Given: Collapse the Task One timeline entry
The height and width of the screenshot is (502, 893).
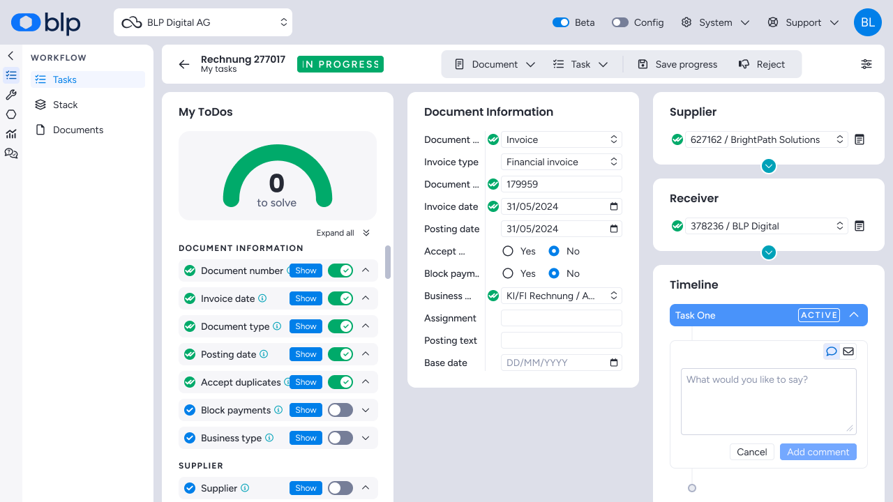Looking at the screenshot, I should click(854, 315).
